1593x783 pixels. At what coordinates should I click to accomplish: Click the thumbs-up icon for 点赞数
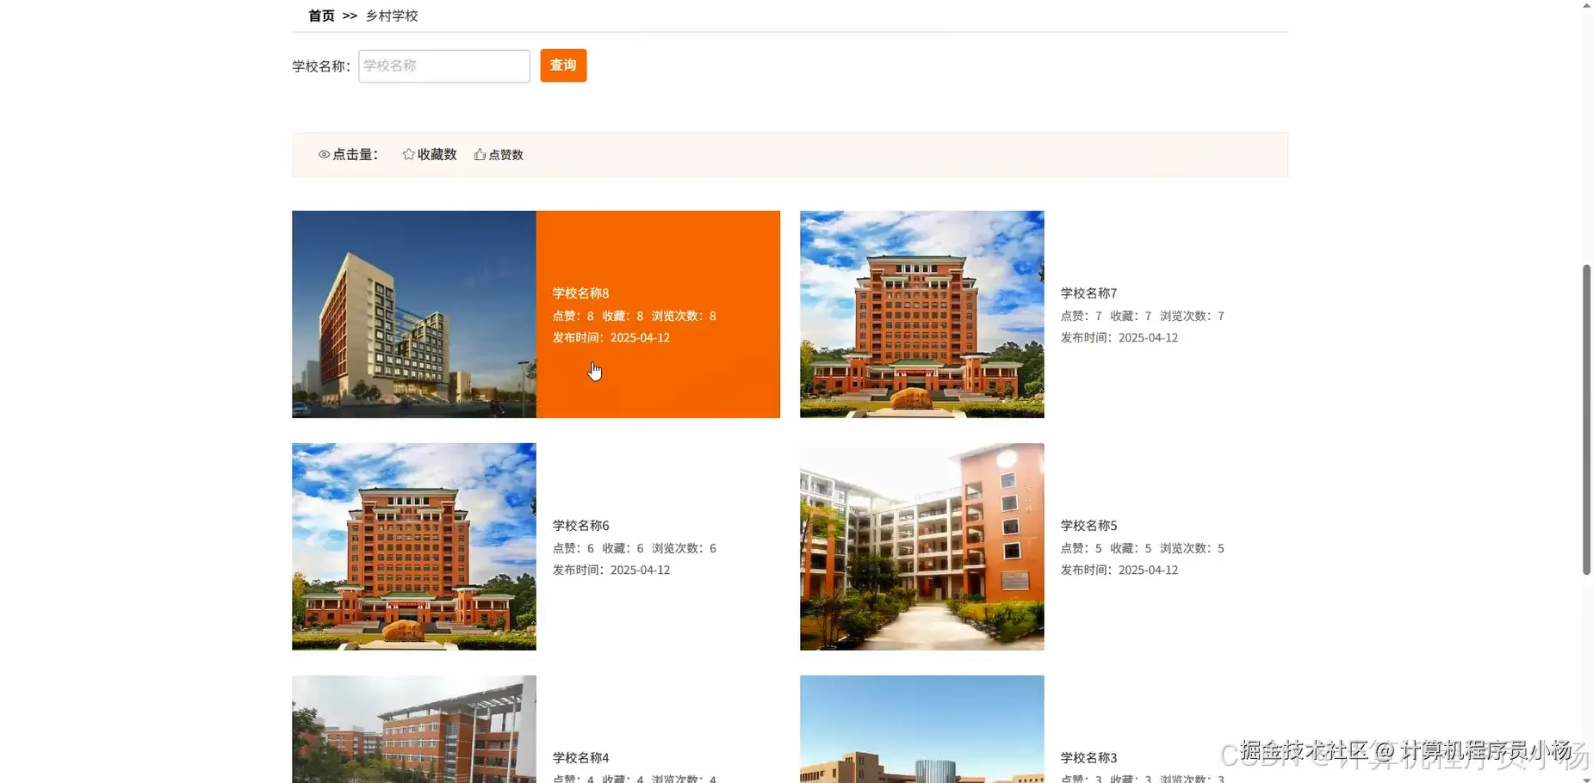(479, 153)
